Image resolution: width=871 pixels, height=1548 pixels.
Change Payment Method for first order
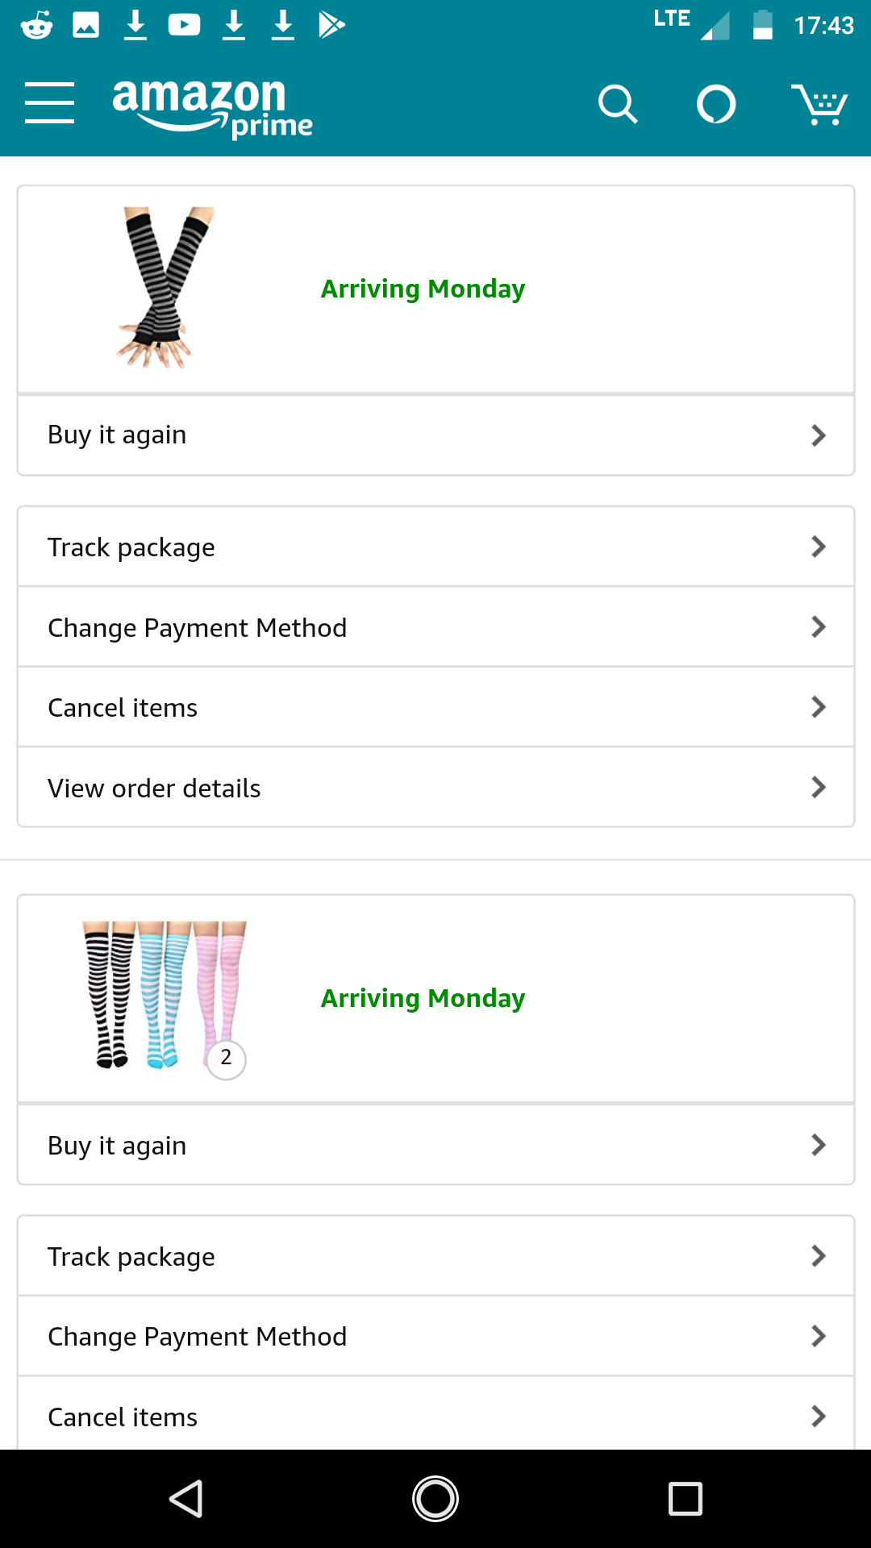coord(435,627)
